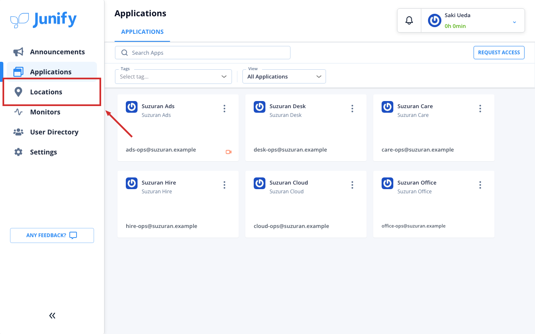Click the User Directory people icon

pos(18,132)
